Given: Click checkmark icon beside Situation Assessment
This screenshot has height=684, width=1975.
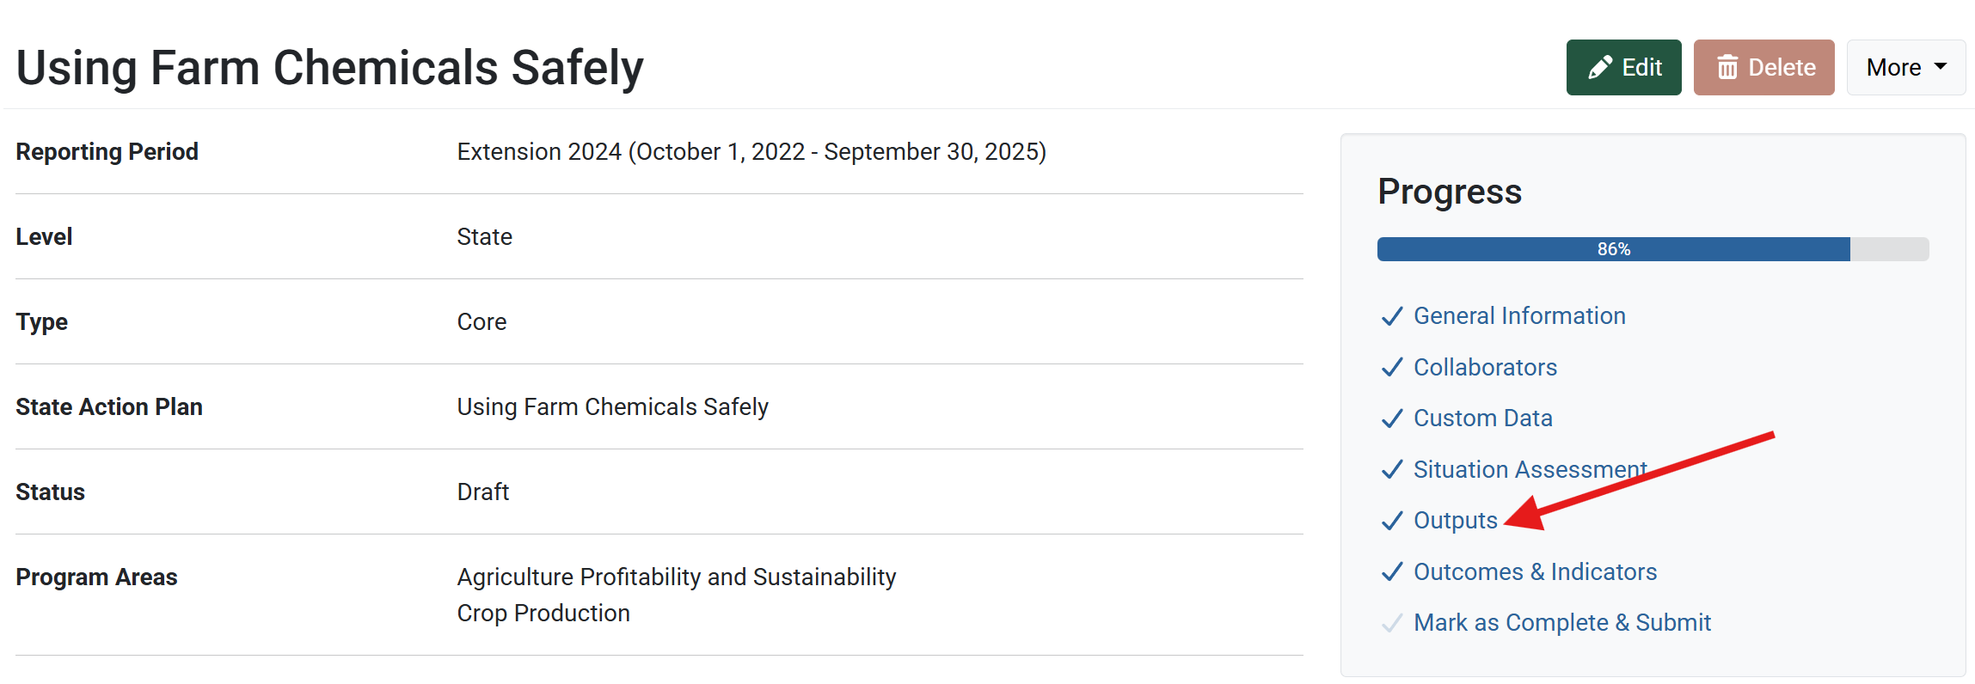Looking at the screenshot, I should [x=1392, y=470].
